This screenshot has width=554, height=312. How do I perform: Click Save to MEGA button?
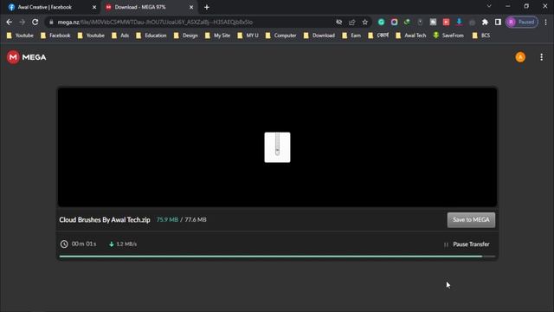[x=471, y=219]
